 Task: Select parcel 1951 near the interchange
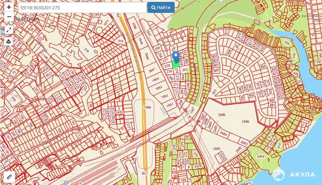(170, 105)
